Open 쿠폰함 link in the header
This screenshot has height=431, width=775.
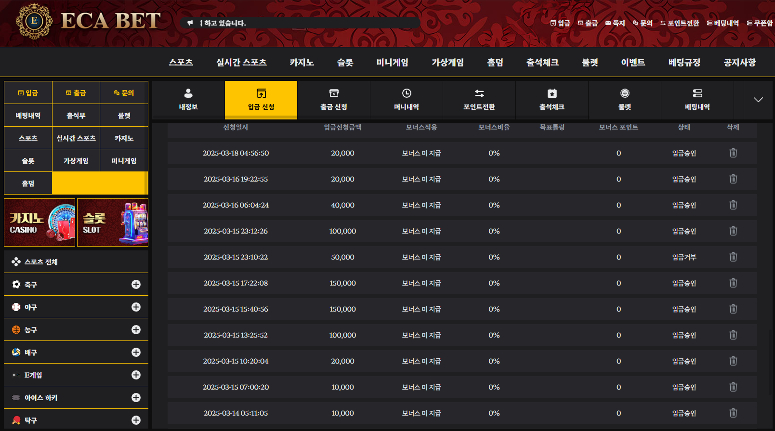[760, 23]
